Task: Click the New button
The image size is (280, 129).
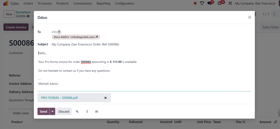Action: 9,14
